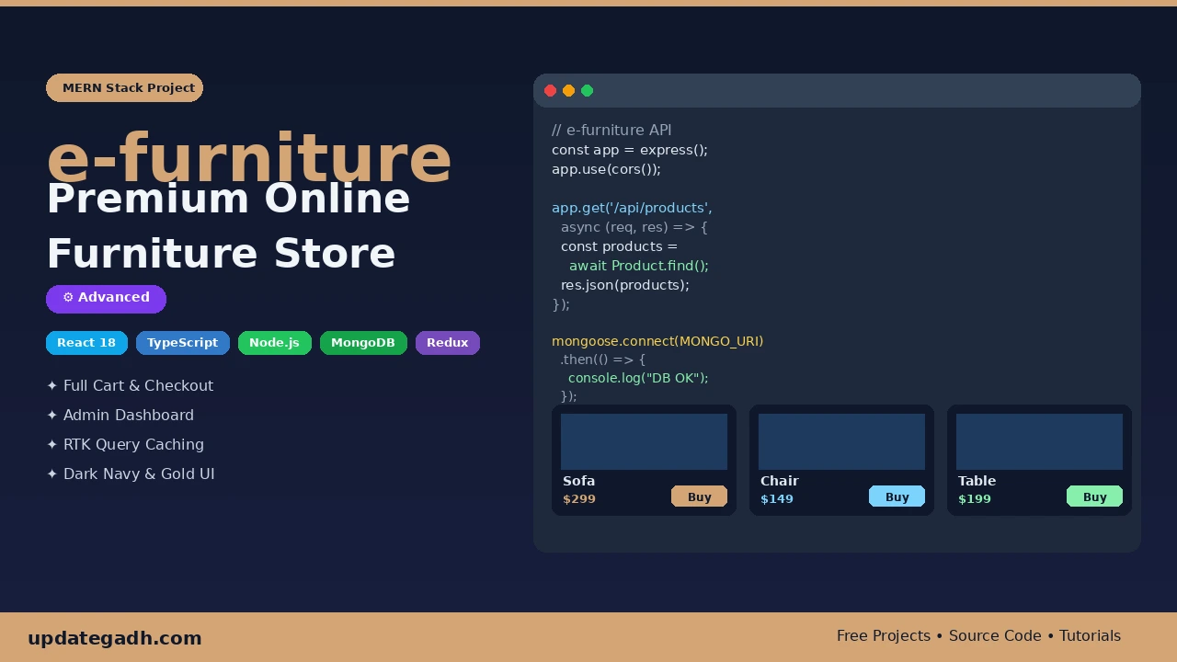Click the sparkle icon beside Full Cart & Checkout
Viewport: 1177px width, 662px height.
click(52, 385)
